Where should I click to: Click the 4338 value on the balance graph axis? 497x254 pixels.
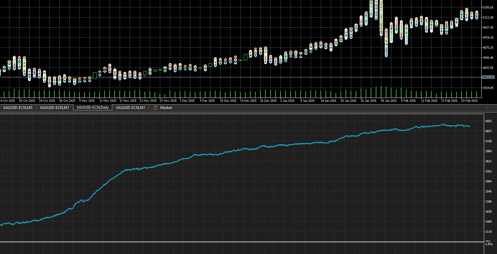coord(489,141)
